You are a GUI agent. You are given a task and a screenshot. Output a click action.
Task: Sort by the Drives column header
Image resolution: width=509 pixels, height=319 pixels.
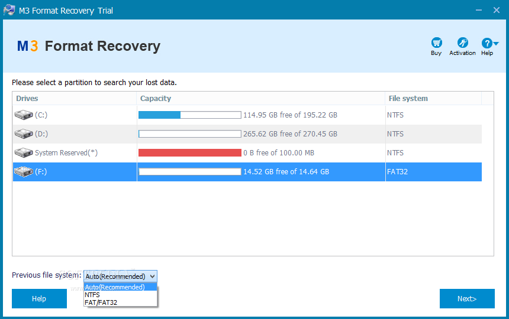click(75, 99)
